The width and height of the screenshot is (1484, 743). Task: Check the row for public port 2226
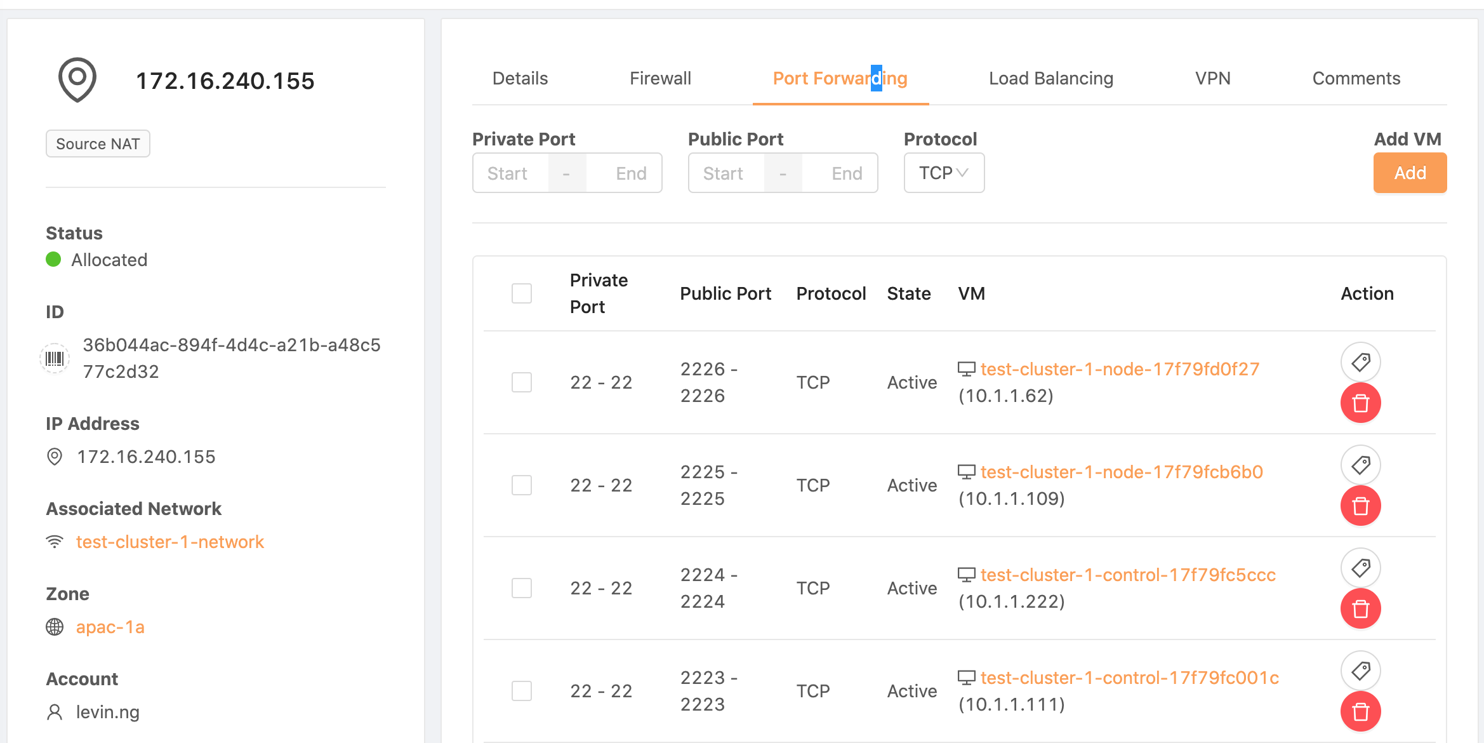click(522, 382)
